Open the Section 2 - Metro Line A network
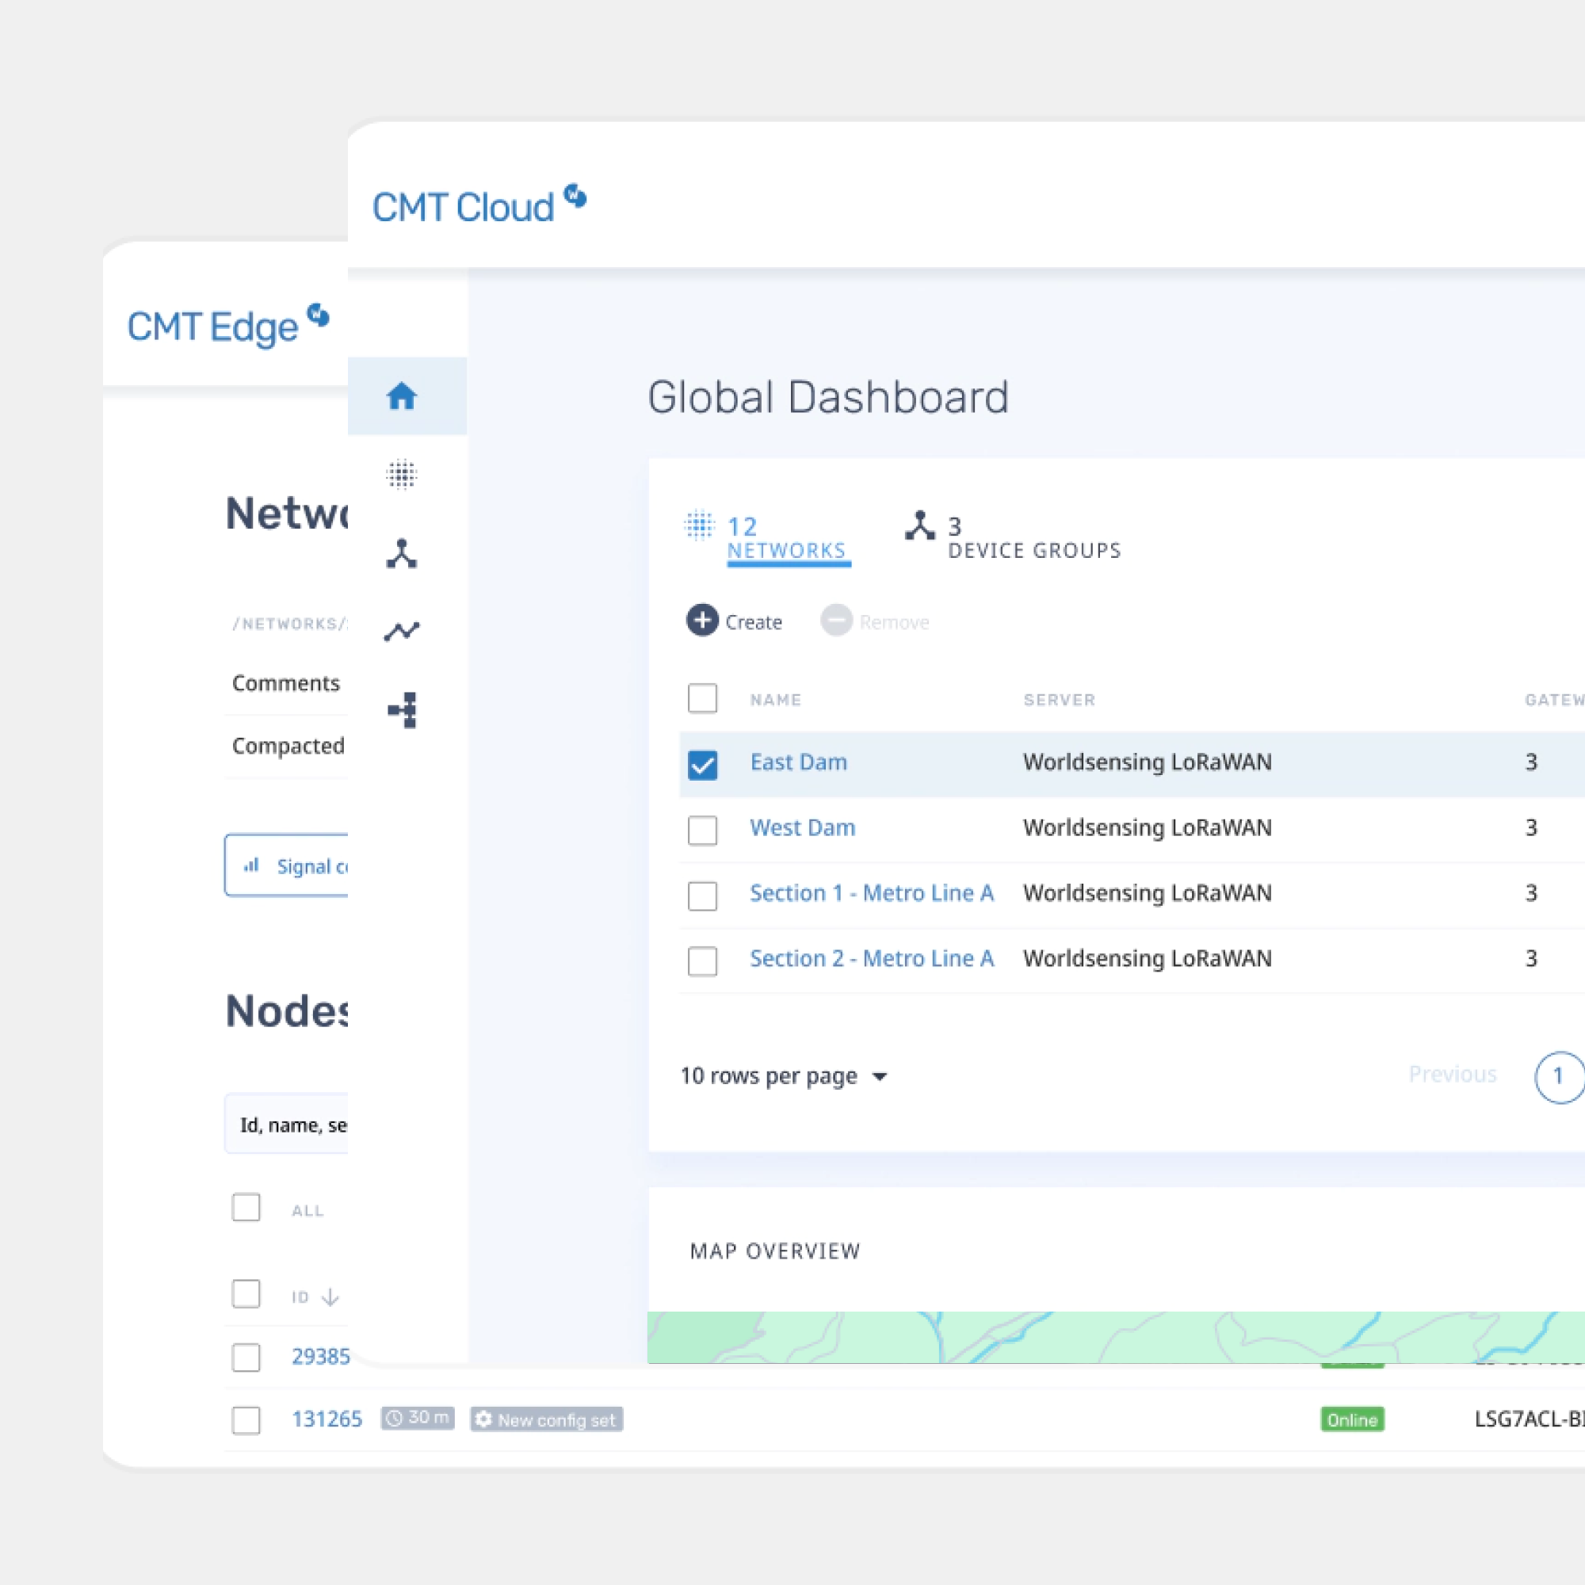 point(871,958)
